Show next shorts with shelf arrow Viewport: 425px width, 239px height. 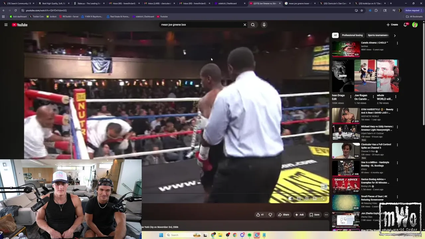(x=398, y=79)
